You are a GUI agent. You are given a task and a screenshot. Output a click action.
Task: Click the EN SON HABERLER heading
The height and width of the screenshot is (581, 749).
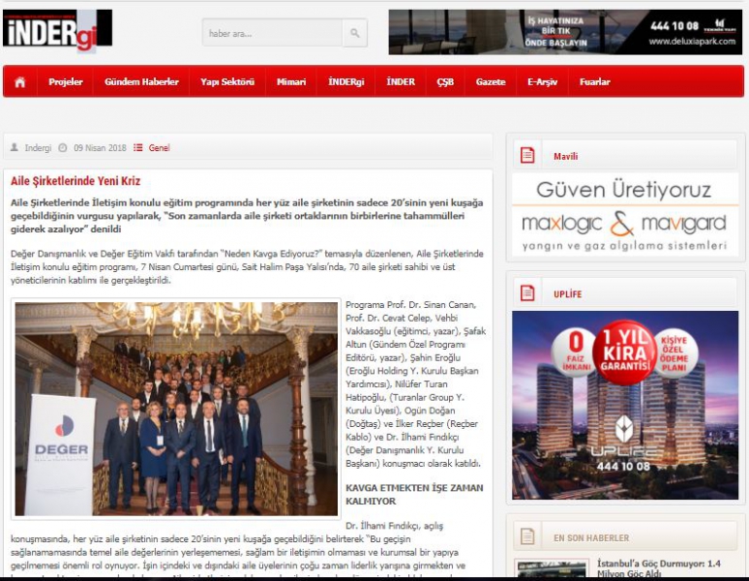pos(591,538)
